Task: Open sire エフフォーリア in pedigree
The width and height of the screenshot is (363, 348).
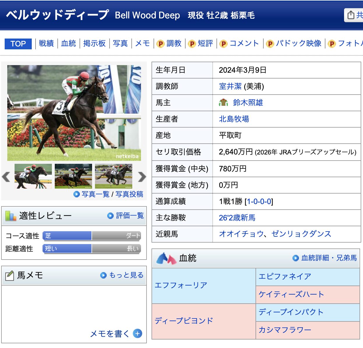Action: (181, 285)
